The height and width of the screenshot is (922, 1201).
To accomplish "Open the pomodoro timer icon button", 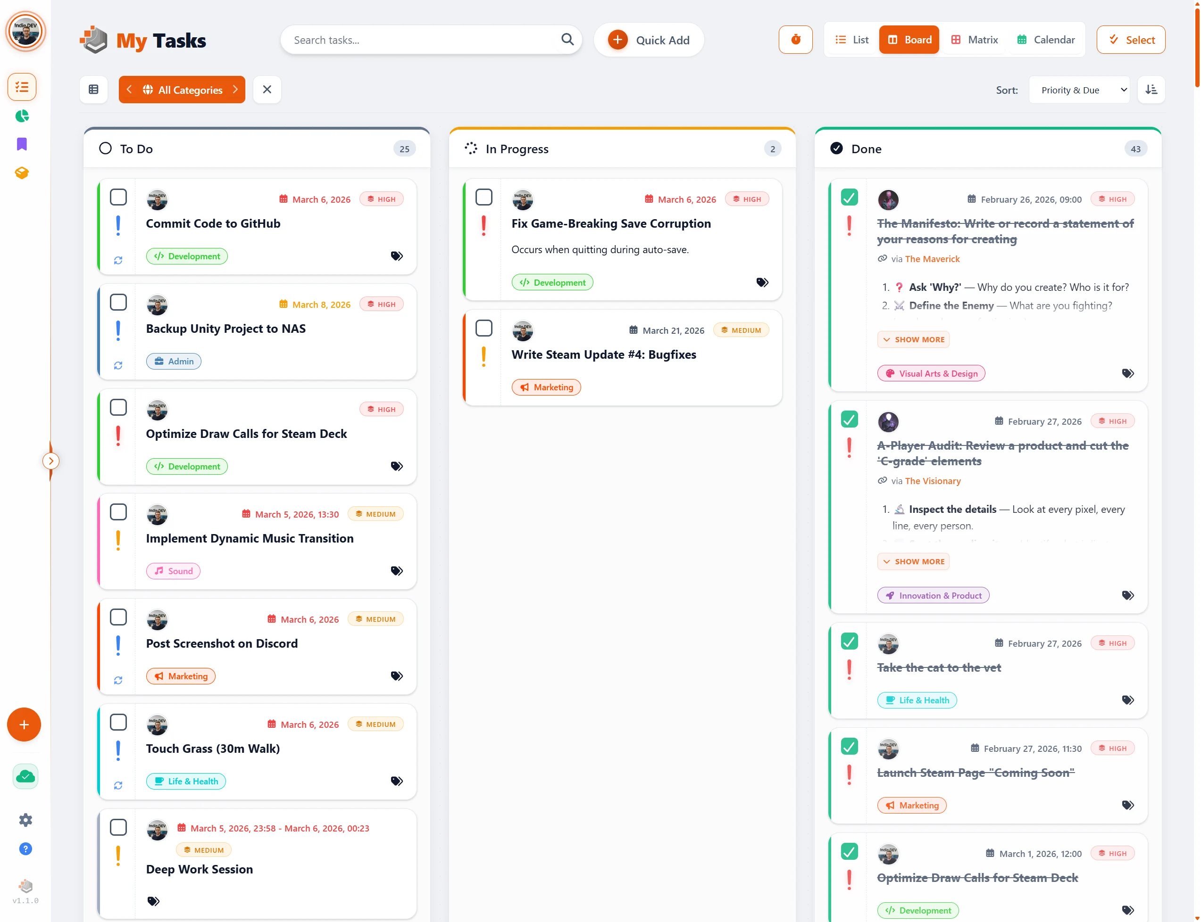I will click(795, 40).
